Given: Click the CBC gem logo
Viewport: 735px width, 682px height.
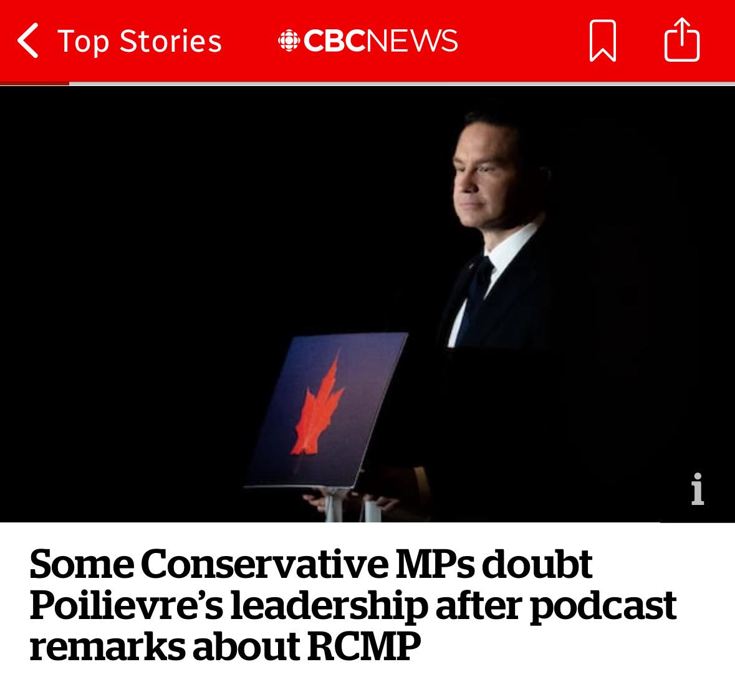Looking at the screenshot, I should coord(287,41).
